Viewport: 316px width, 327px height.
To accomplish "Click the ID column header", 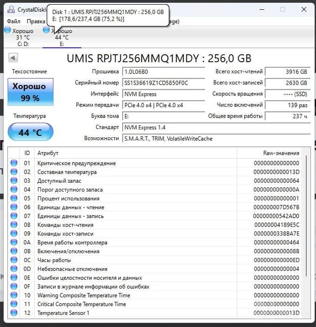I will [27, 153].
